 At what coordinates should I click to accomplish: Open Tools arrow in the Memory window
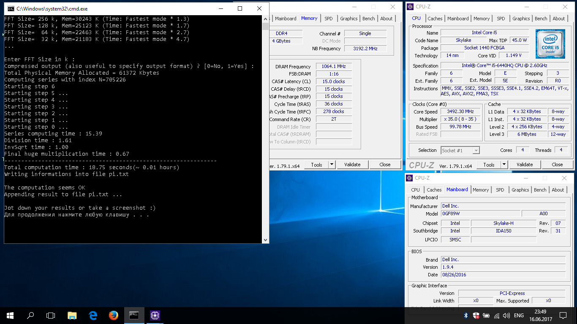332,165
